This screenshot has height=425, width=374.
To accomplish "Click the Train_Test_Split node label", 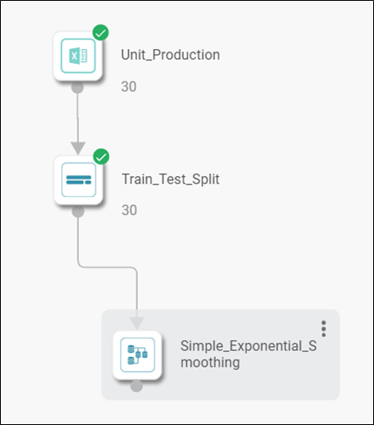I will [x=170, y=179].
